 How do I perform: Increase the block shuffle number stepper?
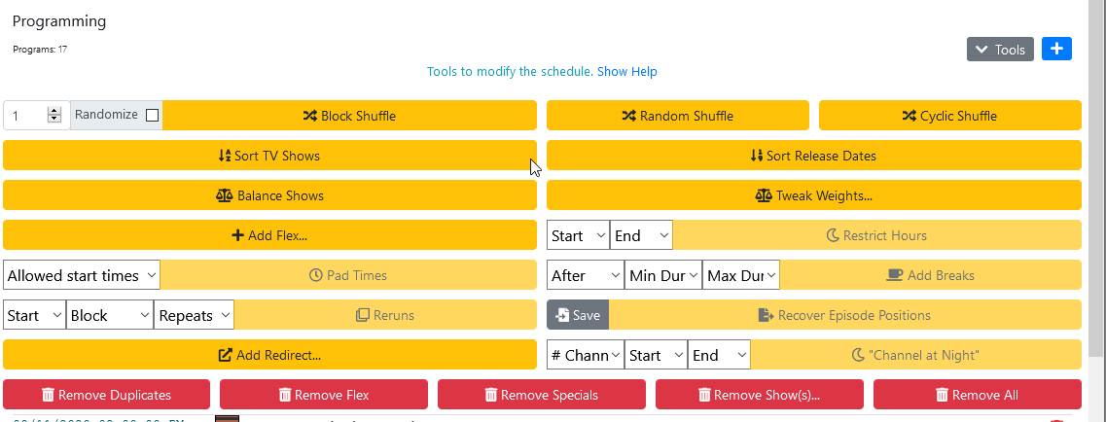pyautogui.click(x=54, y=111)
